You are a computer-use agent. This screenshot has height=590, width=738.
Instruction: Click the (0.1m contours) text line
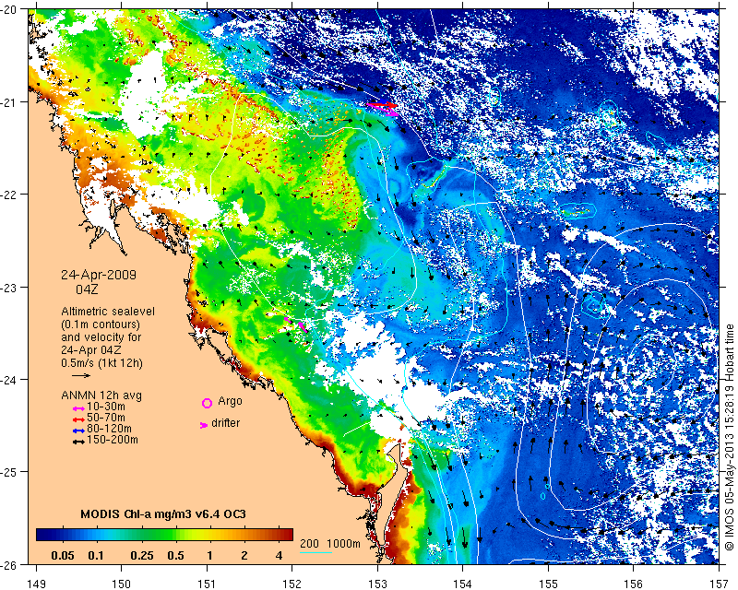coord(101,324)
